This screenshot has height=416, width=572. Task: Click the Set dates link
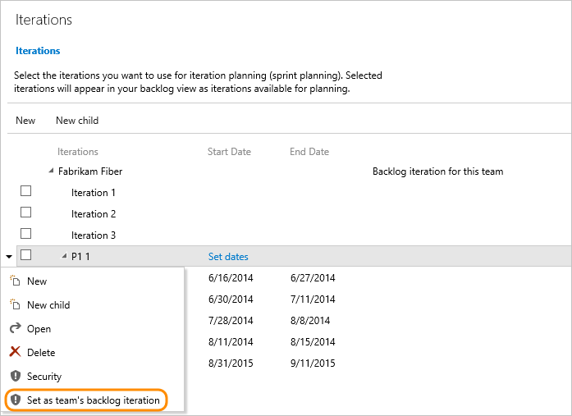228,257
